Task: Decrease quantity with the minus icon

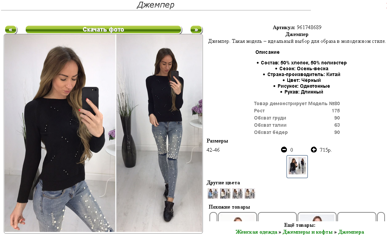Action: point(284,150)
